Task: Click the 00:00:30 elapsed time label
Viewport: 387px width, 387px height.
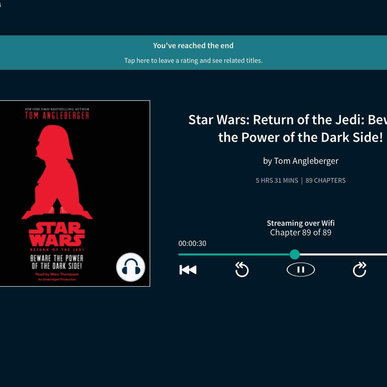Action: point(192,243)
